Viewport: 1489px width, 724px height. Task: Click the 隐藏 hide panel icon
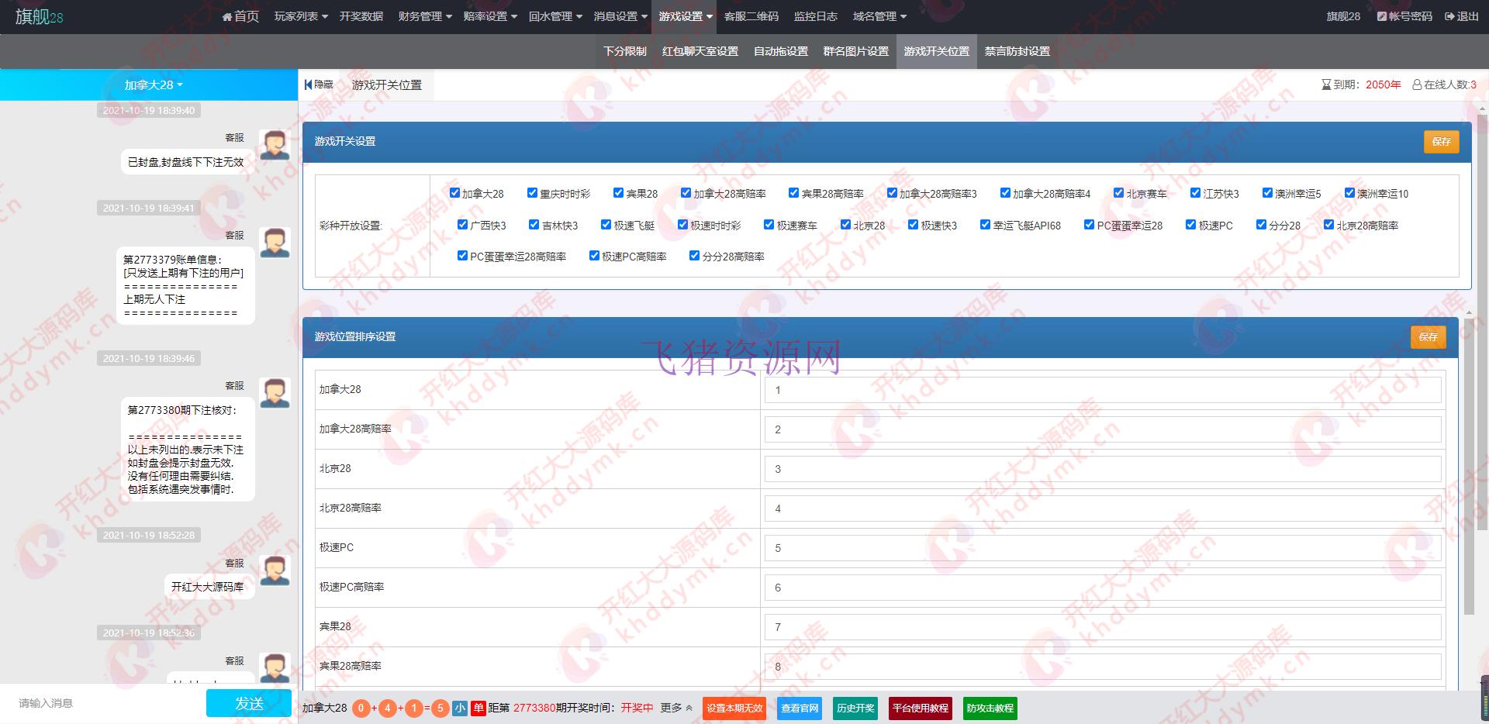click(309, 84)
